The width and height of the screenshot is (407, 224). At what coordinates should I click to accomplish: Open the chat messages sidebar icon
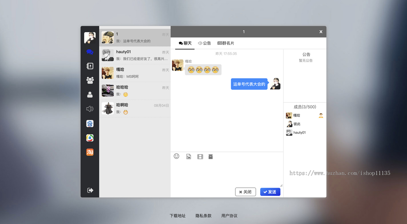click(90, 52)
